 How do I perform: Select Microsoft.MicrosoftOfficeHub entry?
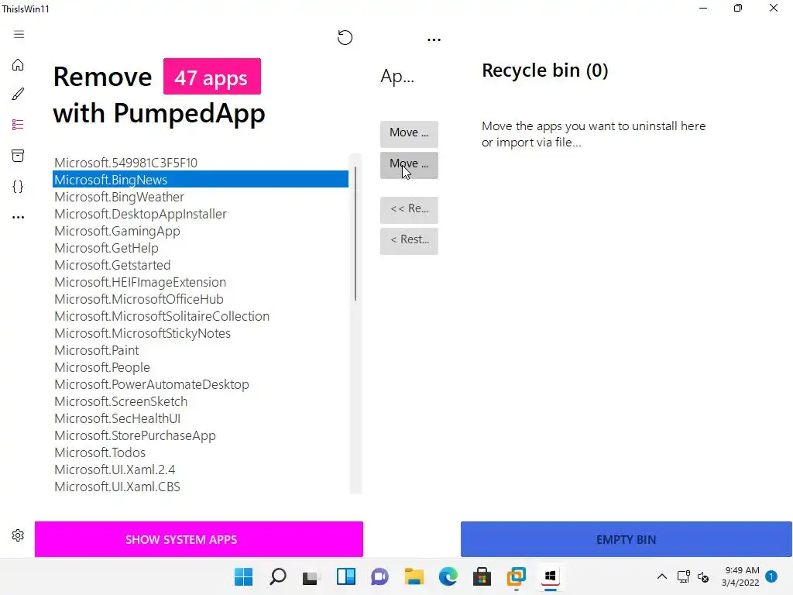201,299
